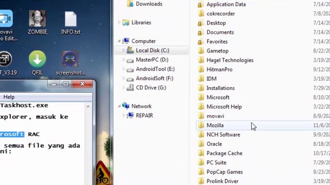Click the HitmanPro folder icon
The width and height of the screenshot is (330, 185).
point(201,69)
